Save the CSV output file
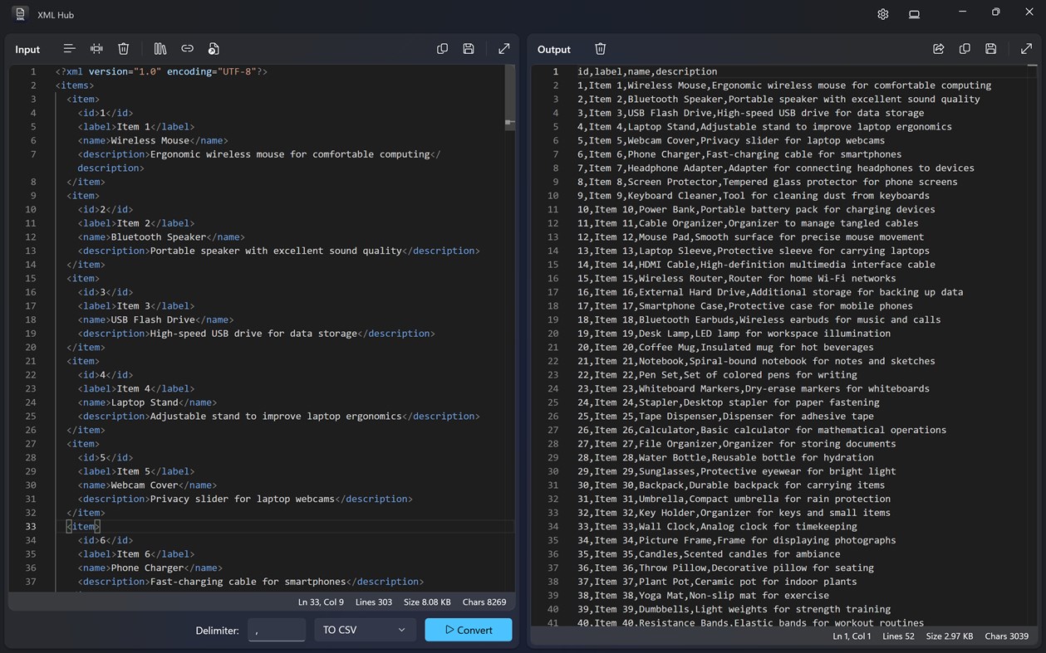This screenshot has height=653, width=1046. pyautogui.click(x=990, y=49)
